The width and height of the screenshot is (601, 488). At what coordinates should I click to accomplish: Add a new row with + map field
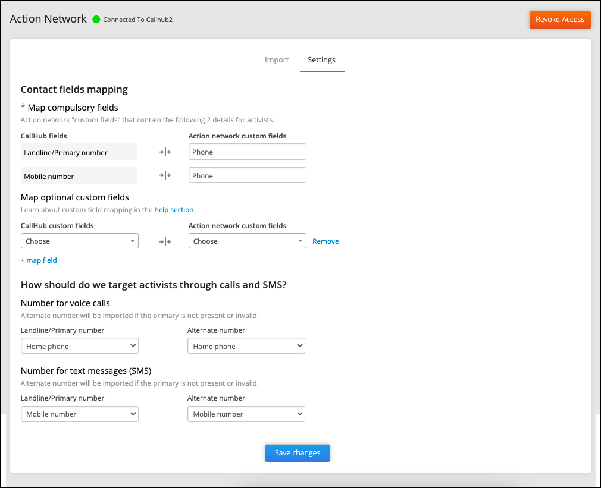click(39, 260)
